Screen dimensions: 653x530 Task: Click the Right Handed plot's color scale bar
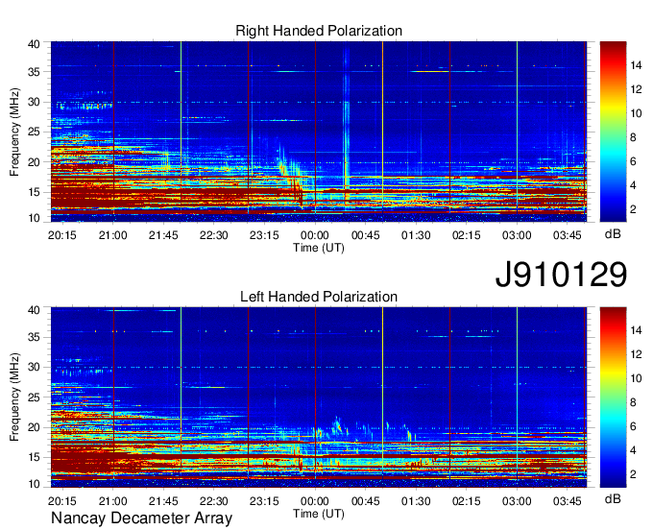point(613,132)
